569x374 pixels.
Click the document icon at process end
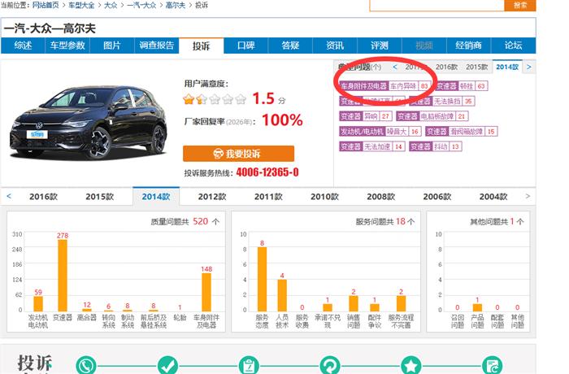[x=492, y=365]
